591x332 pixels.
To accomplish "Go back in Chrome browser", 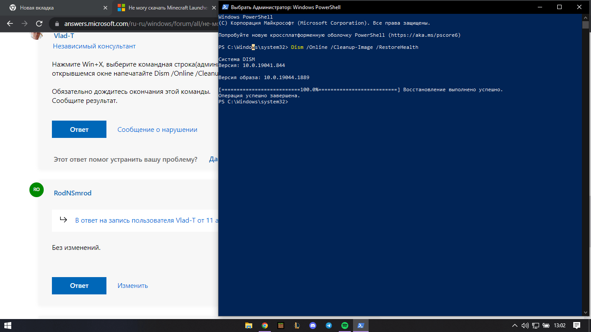I will (x=10, y=24).
